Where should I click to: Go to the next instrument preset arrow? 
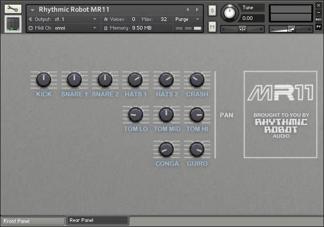pos(197,9)
